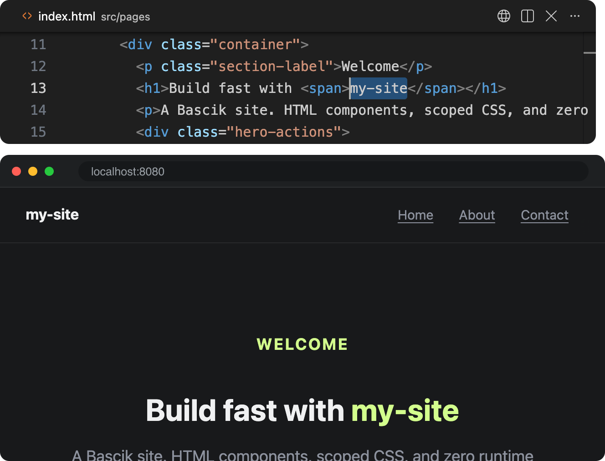This screenshot has height=461, width=605.
Task: Click line number 11 in gutter
Action: tap(38, 45)
